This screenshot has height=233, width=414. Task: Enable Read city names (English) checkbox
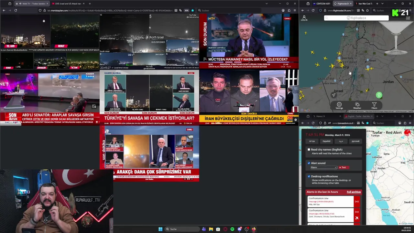[309, 150]
